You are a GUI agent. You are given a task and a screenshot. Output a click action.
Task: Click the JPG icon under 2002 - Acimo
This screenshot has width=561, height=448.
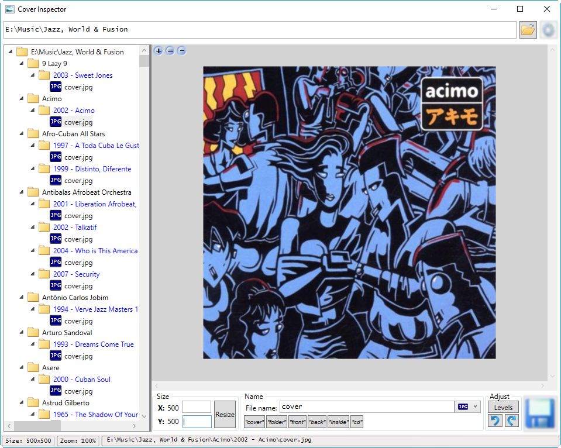click(x=56, y=122)
